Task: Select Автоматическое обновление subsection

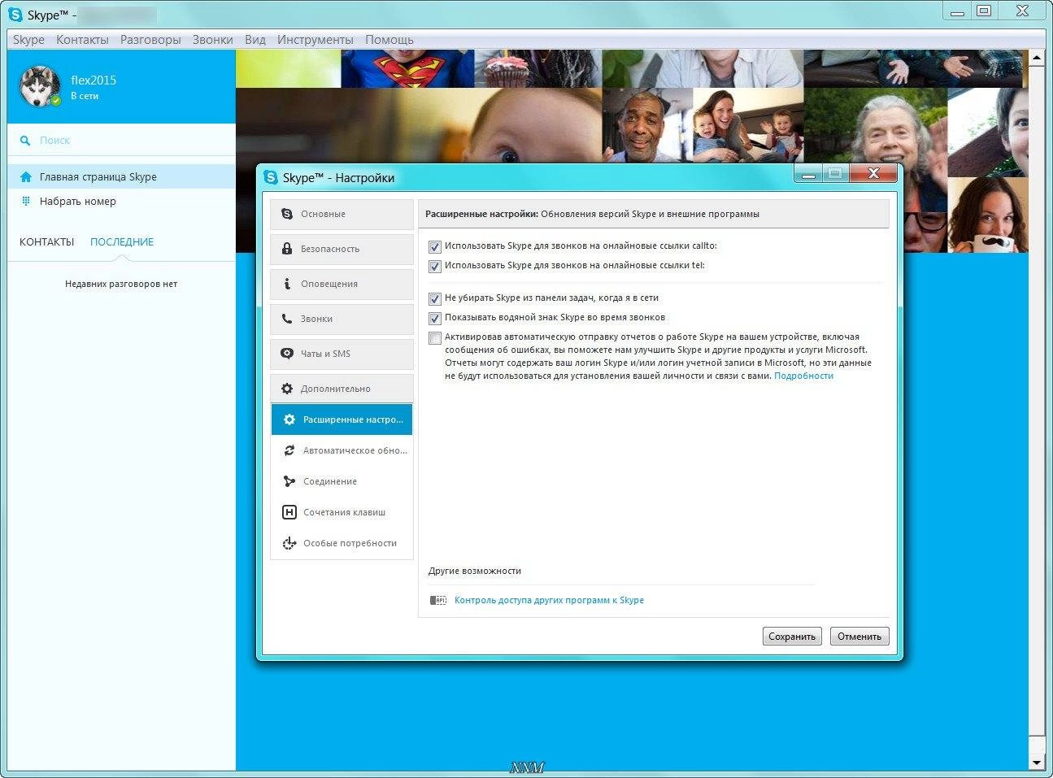Action: coord(342,450)
